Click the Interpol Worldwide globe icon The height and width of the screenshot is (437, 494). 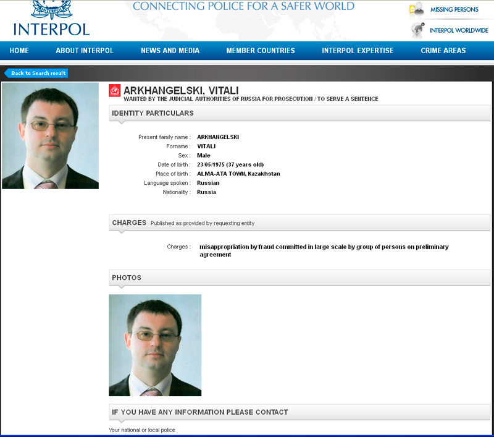click(x=418, y=30)
